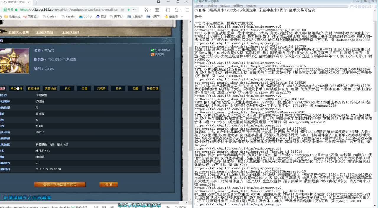Click the lightning speed mode icon
The width and height of the screenshot is (378, 208).
point(128,10)
